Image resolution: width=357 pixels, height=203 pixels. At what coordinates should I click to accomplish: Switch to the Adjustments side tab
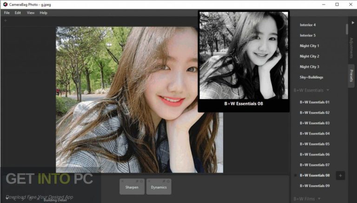point(351,48)
